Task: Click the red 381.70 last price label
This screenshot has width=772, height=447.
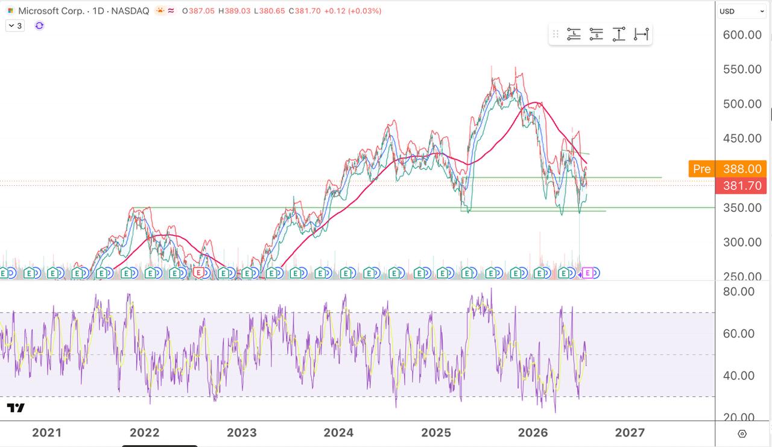Action: point(741,186)
